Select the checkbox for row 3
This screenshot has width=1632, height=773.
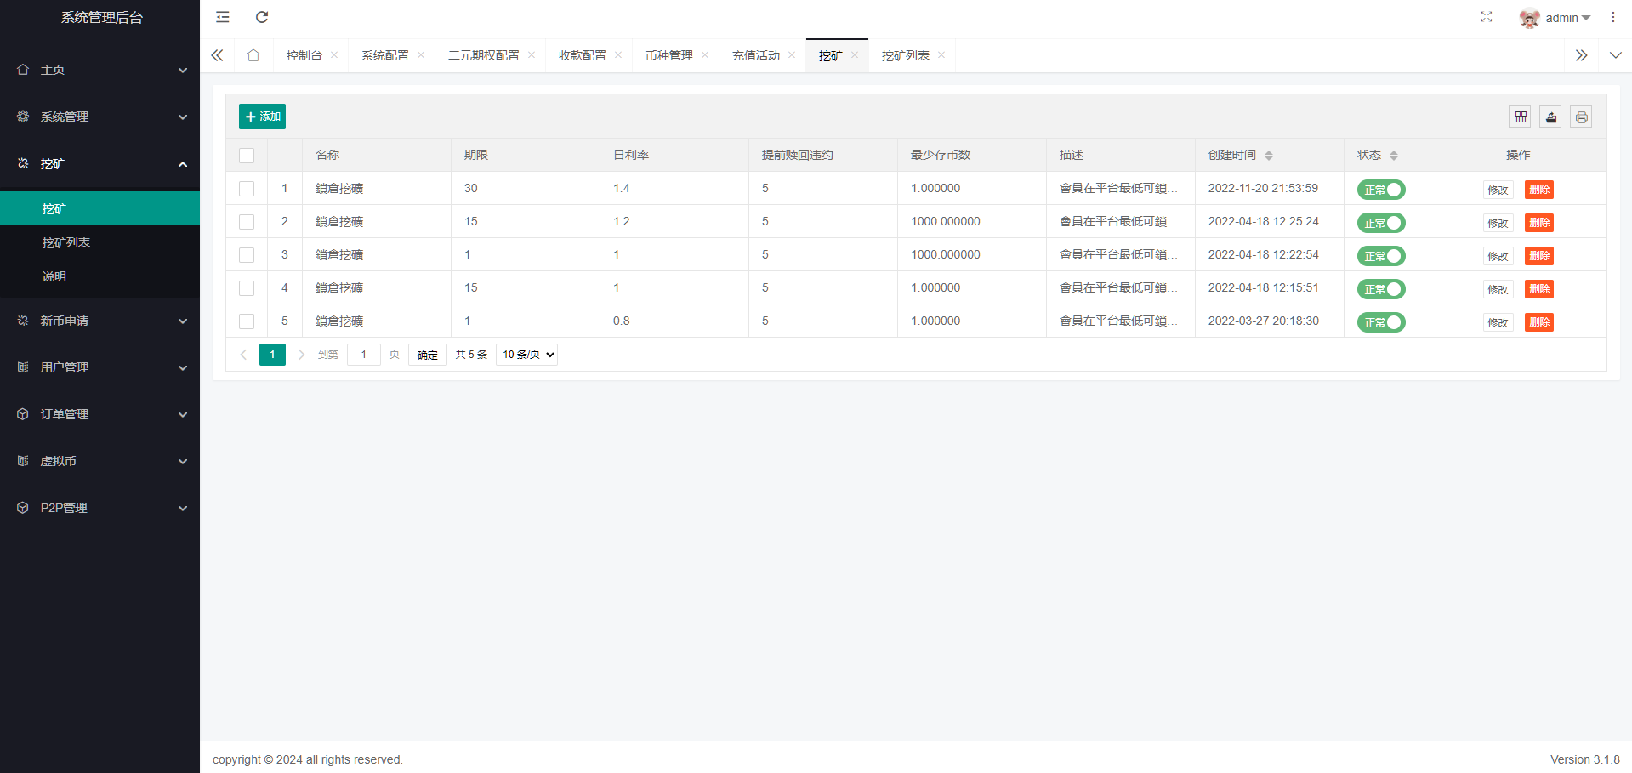click(x=247, y=255)
